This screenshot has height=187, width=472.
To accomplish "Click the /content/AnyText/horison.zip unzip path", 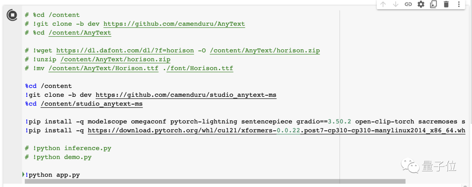I will tap(115, 59).
